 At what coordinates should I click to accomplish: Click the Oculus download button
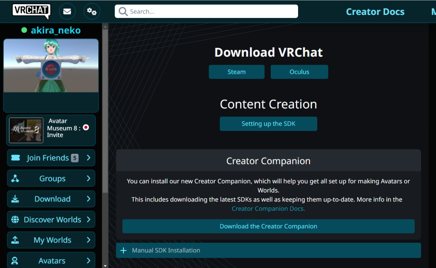point(299,72)
